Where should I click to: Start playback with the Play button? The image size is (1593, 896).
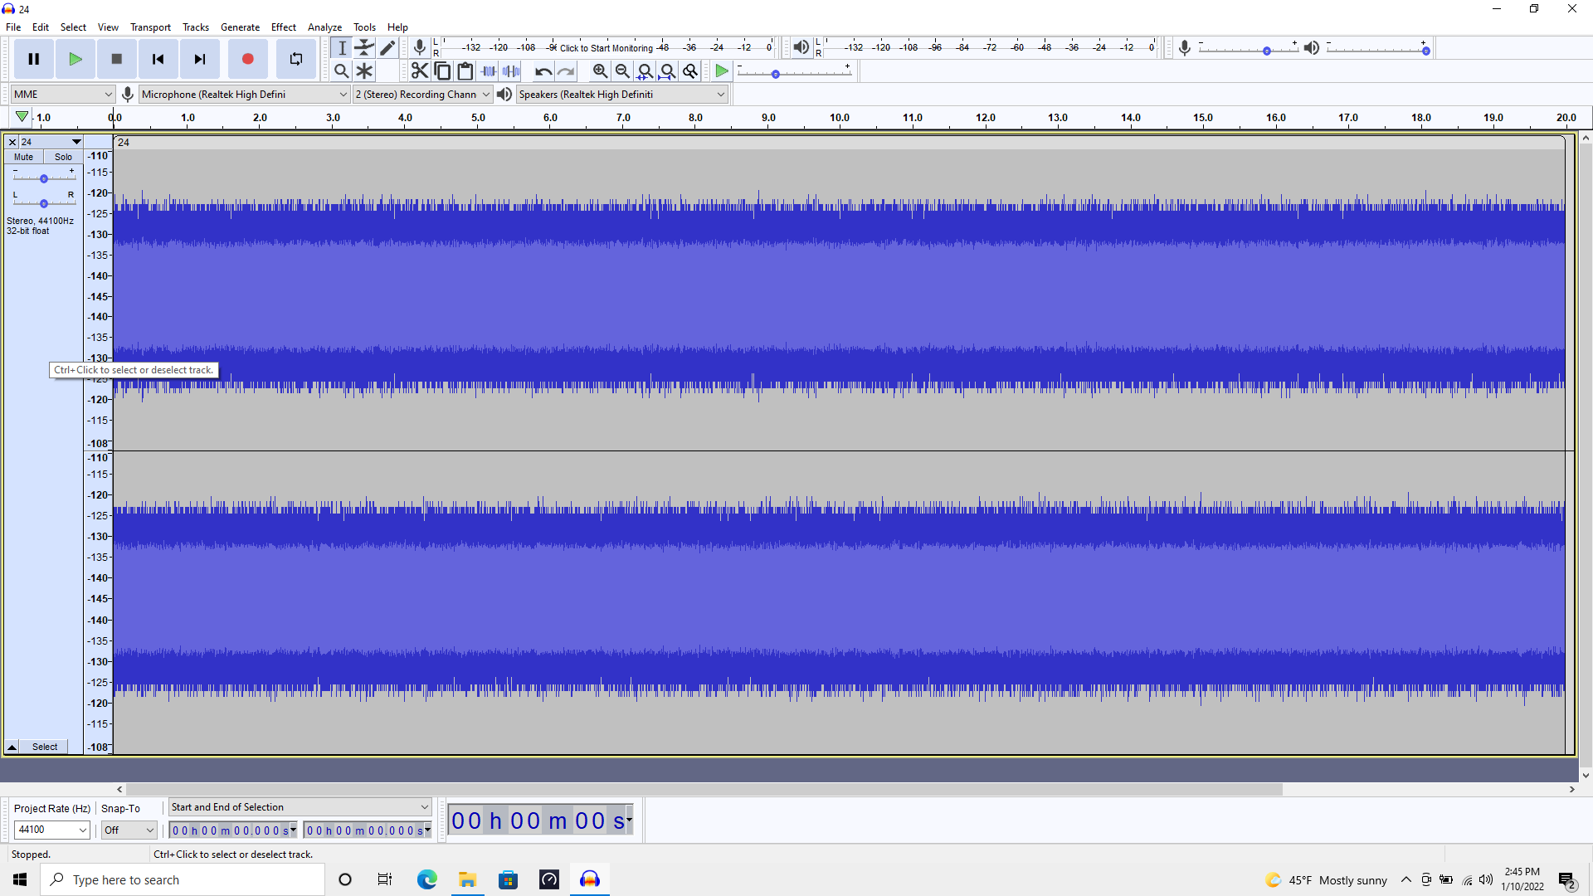pos(76,59)
